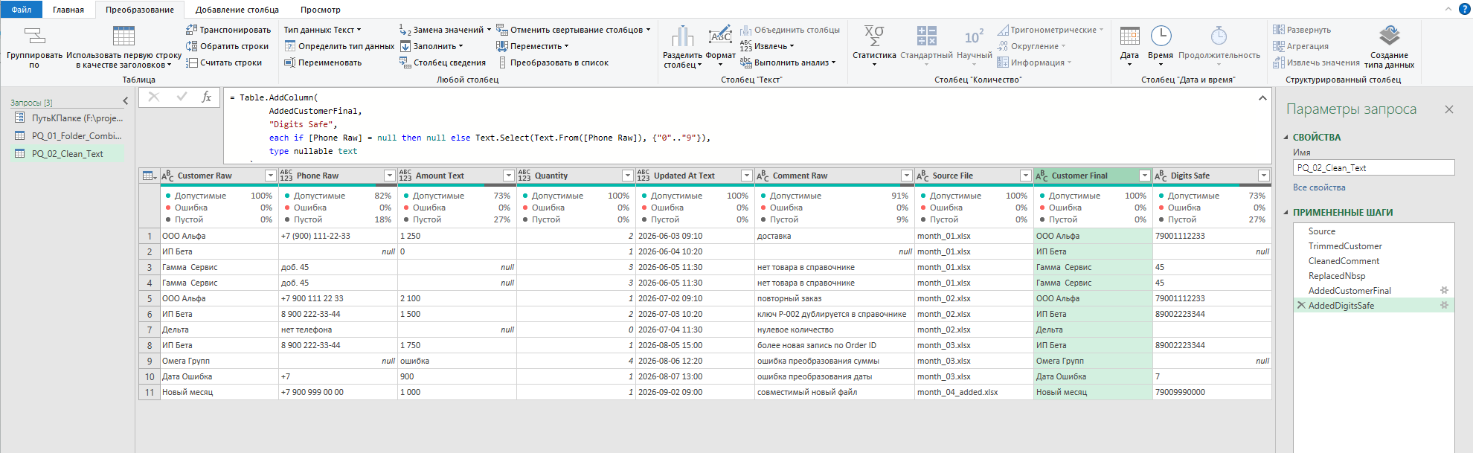This screenshot has height=453, width=1473.
Task: Click the Дата column icon
Action: tap(1129, 36)
